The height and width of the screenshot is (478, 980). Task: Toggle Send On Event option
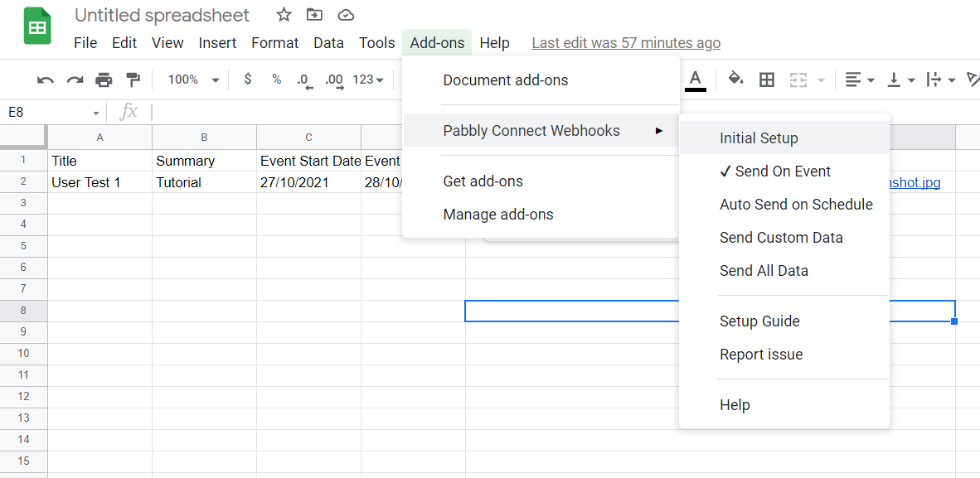[x=784, y=171]
